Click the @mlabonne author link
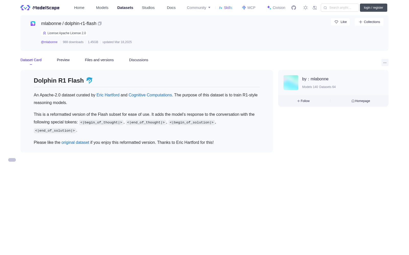 pos(49,42)
